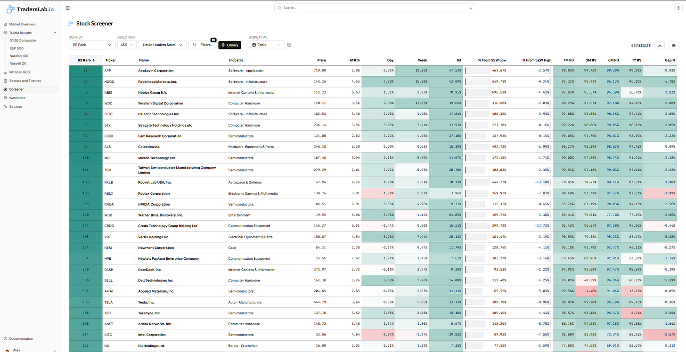686x352 pixels.
Task: Select the DELL ticker cell
Action: [x=108, y=280]
